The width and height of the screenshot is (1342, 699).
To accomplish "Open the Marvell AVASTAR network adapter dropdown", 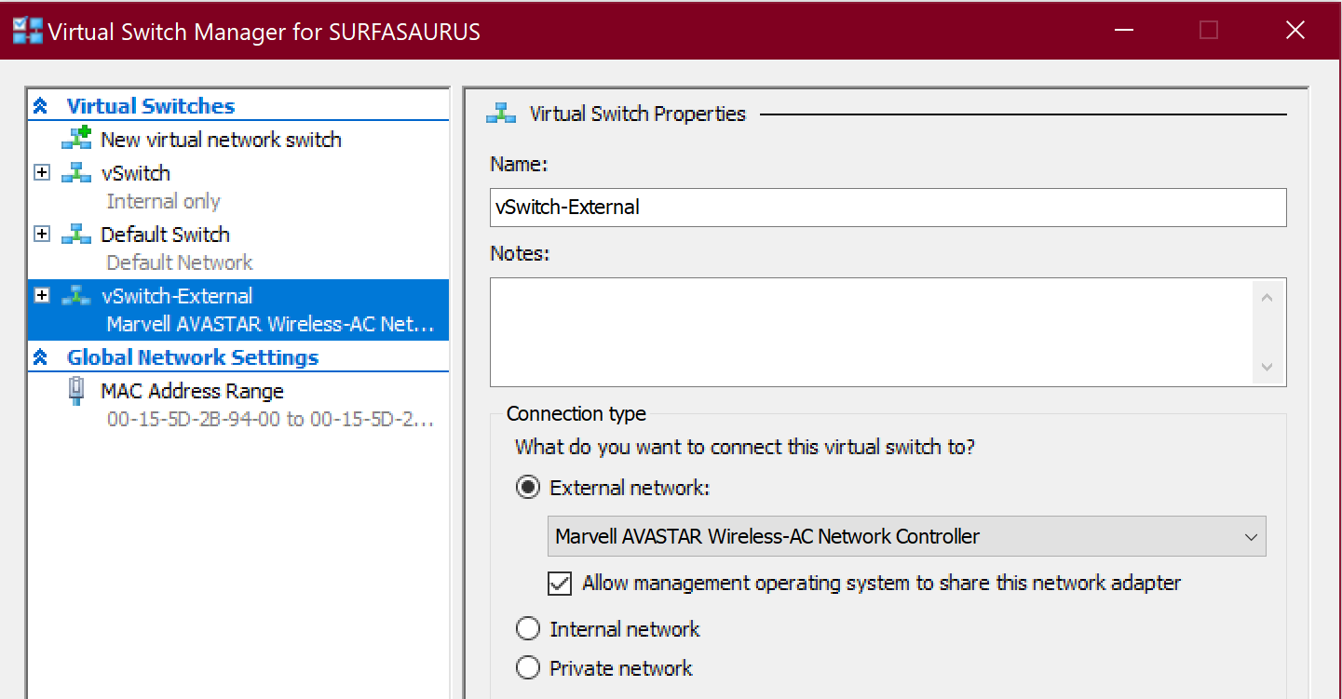I will 905,537.
